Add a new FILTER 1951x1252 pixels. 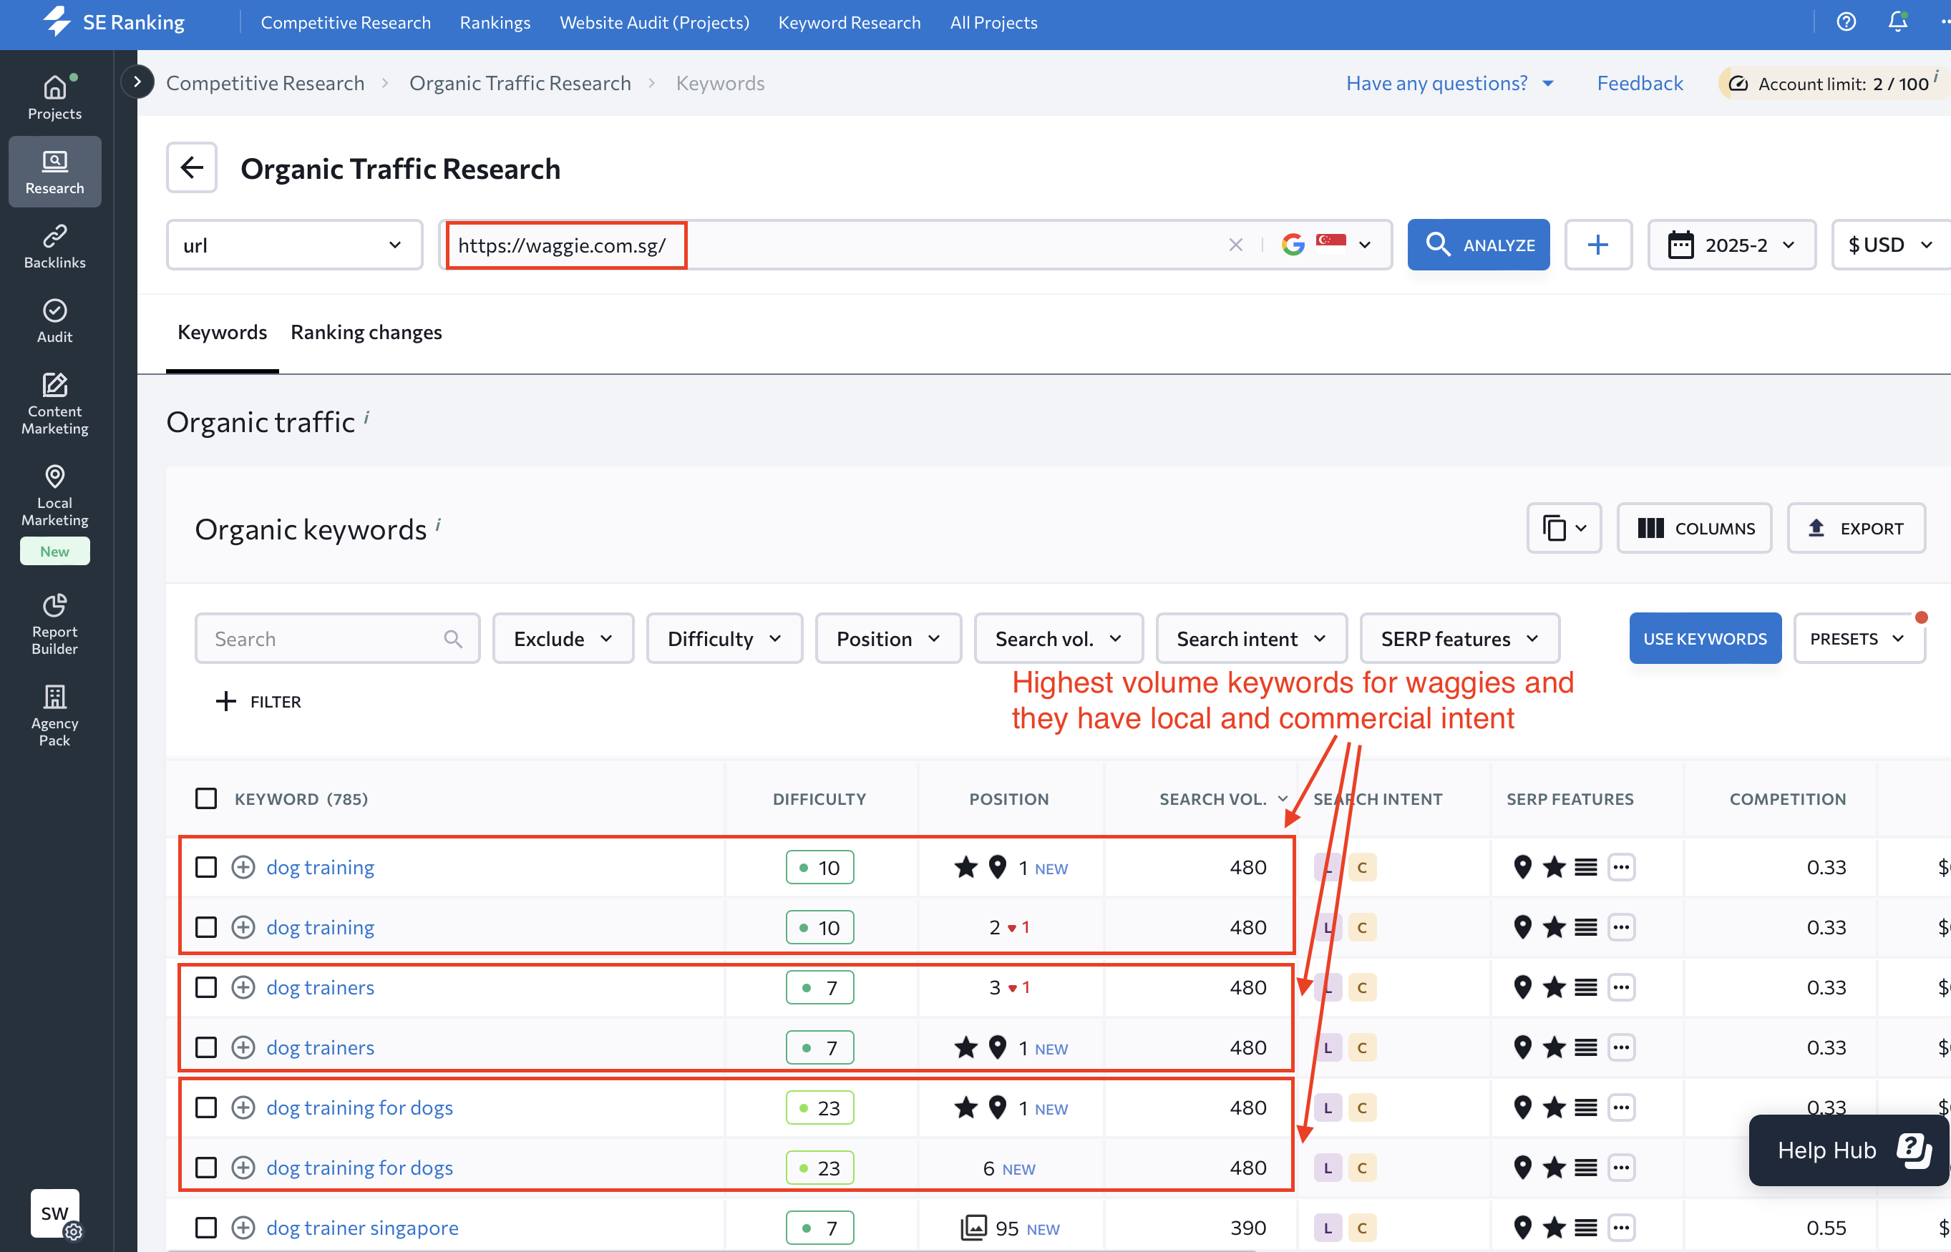coord(258,702)
